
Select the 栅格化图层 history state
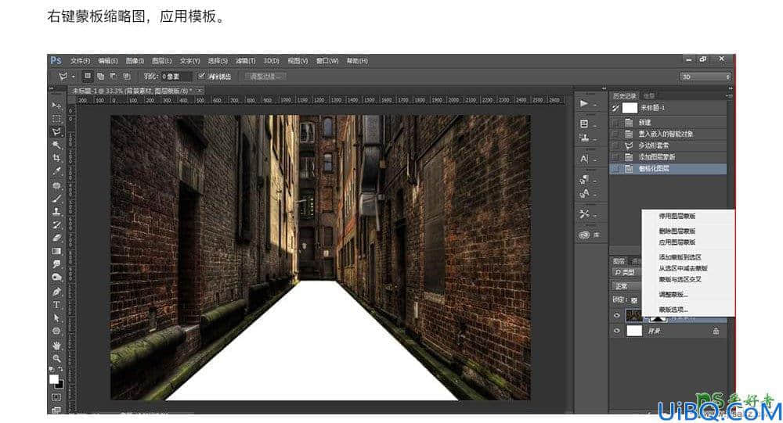(668, 169)
